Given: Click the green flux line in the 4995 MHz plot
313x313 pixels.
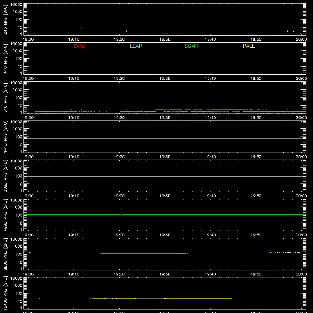Looking at the screenshot, I should [x=165, y=215].
